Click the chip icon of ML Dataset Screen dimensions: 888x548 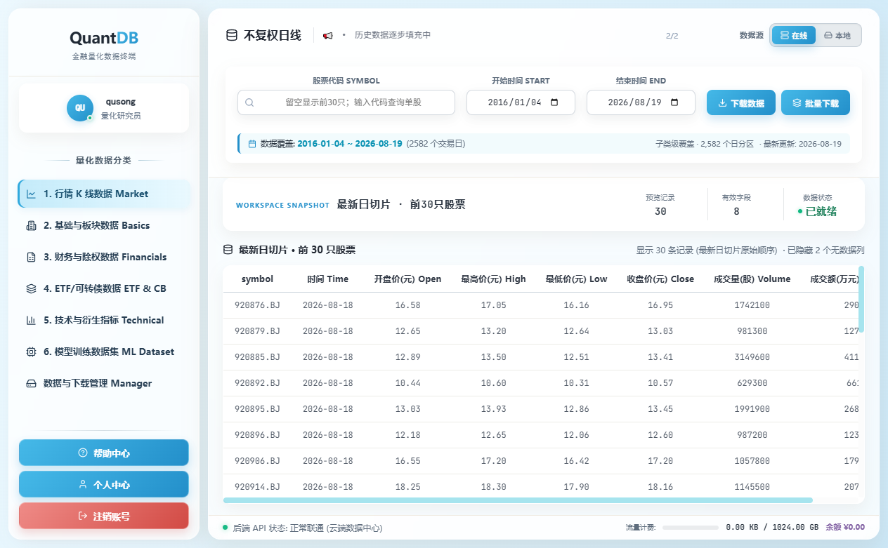[31, 352]
